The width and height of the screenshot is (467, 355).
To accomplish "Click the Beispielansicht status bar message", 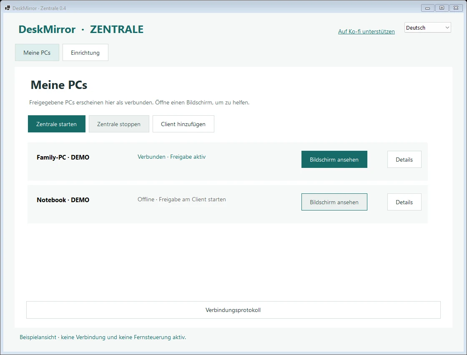I will coord(103,337).
